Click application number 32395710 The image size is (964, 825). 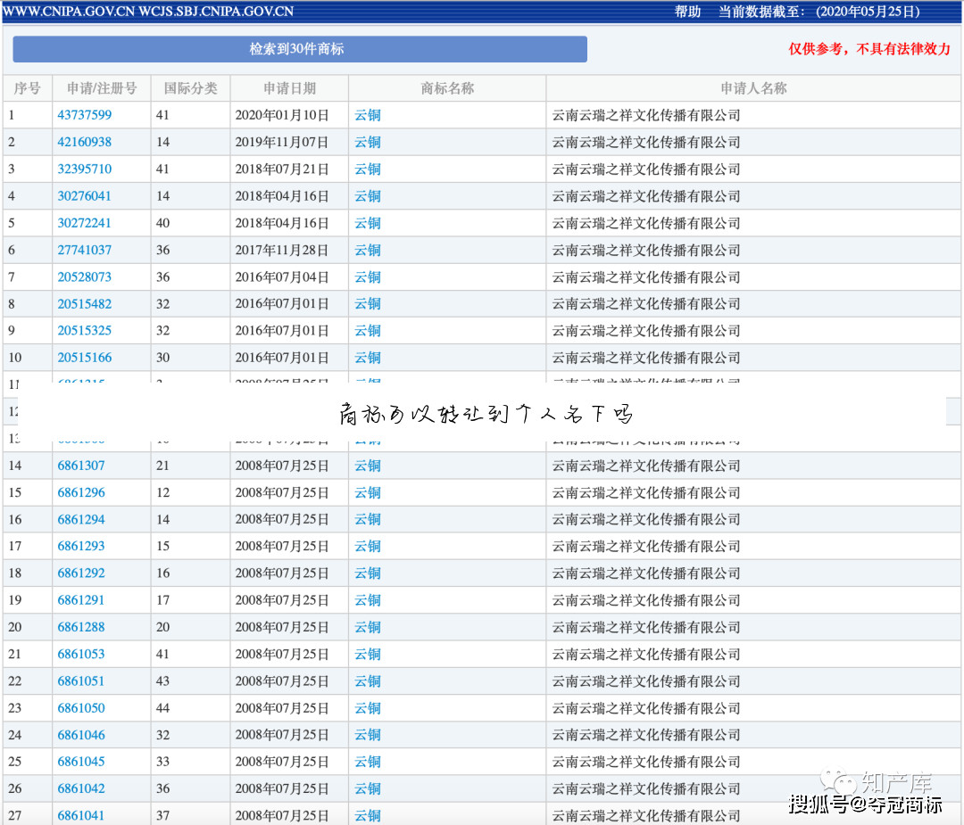click(x=85, y=169)
